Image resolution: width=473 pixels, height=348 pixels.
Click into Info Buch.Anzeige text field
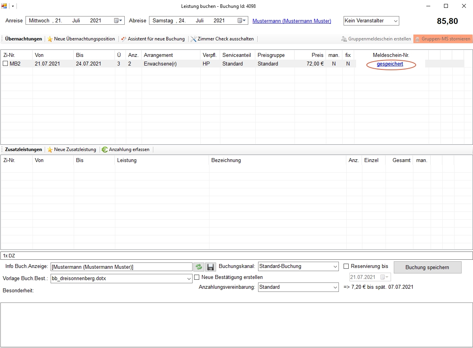121,267
